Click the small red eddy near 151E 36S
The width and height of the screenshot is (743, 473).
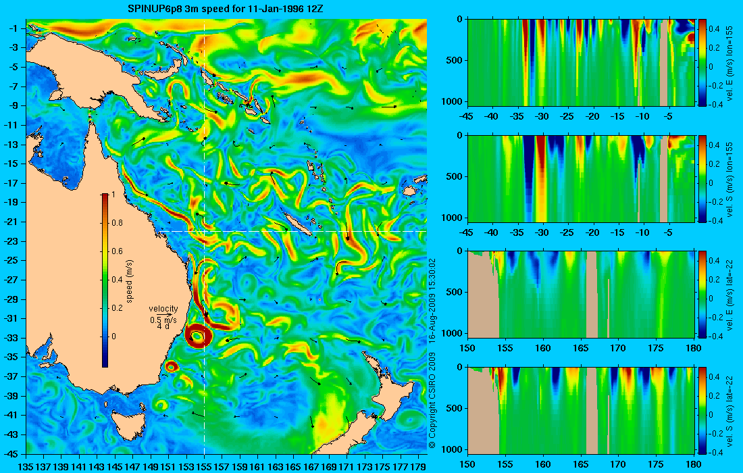pos(171,366)
